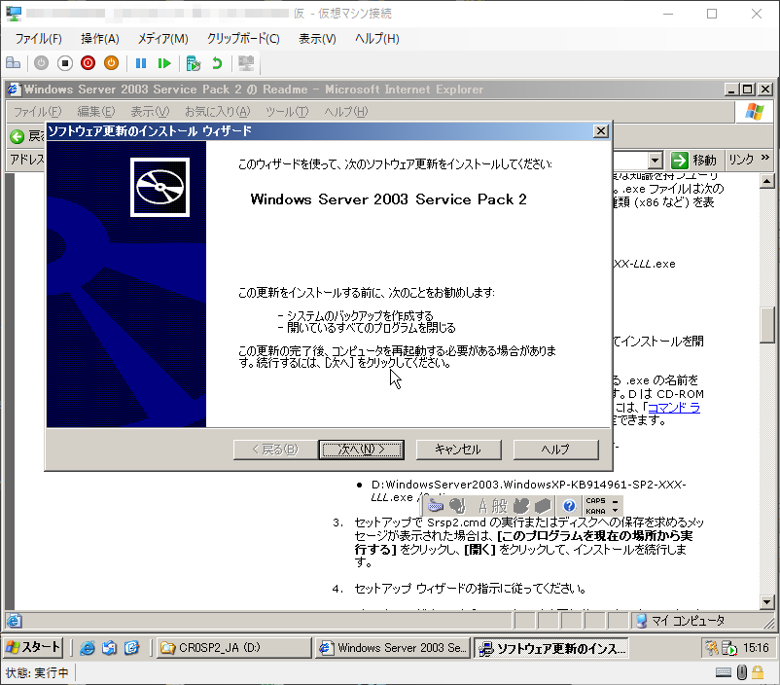
Task: Click green Back arrow in IE
Action: (x=18, y=136)
